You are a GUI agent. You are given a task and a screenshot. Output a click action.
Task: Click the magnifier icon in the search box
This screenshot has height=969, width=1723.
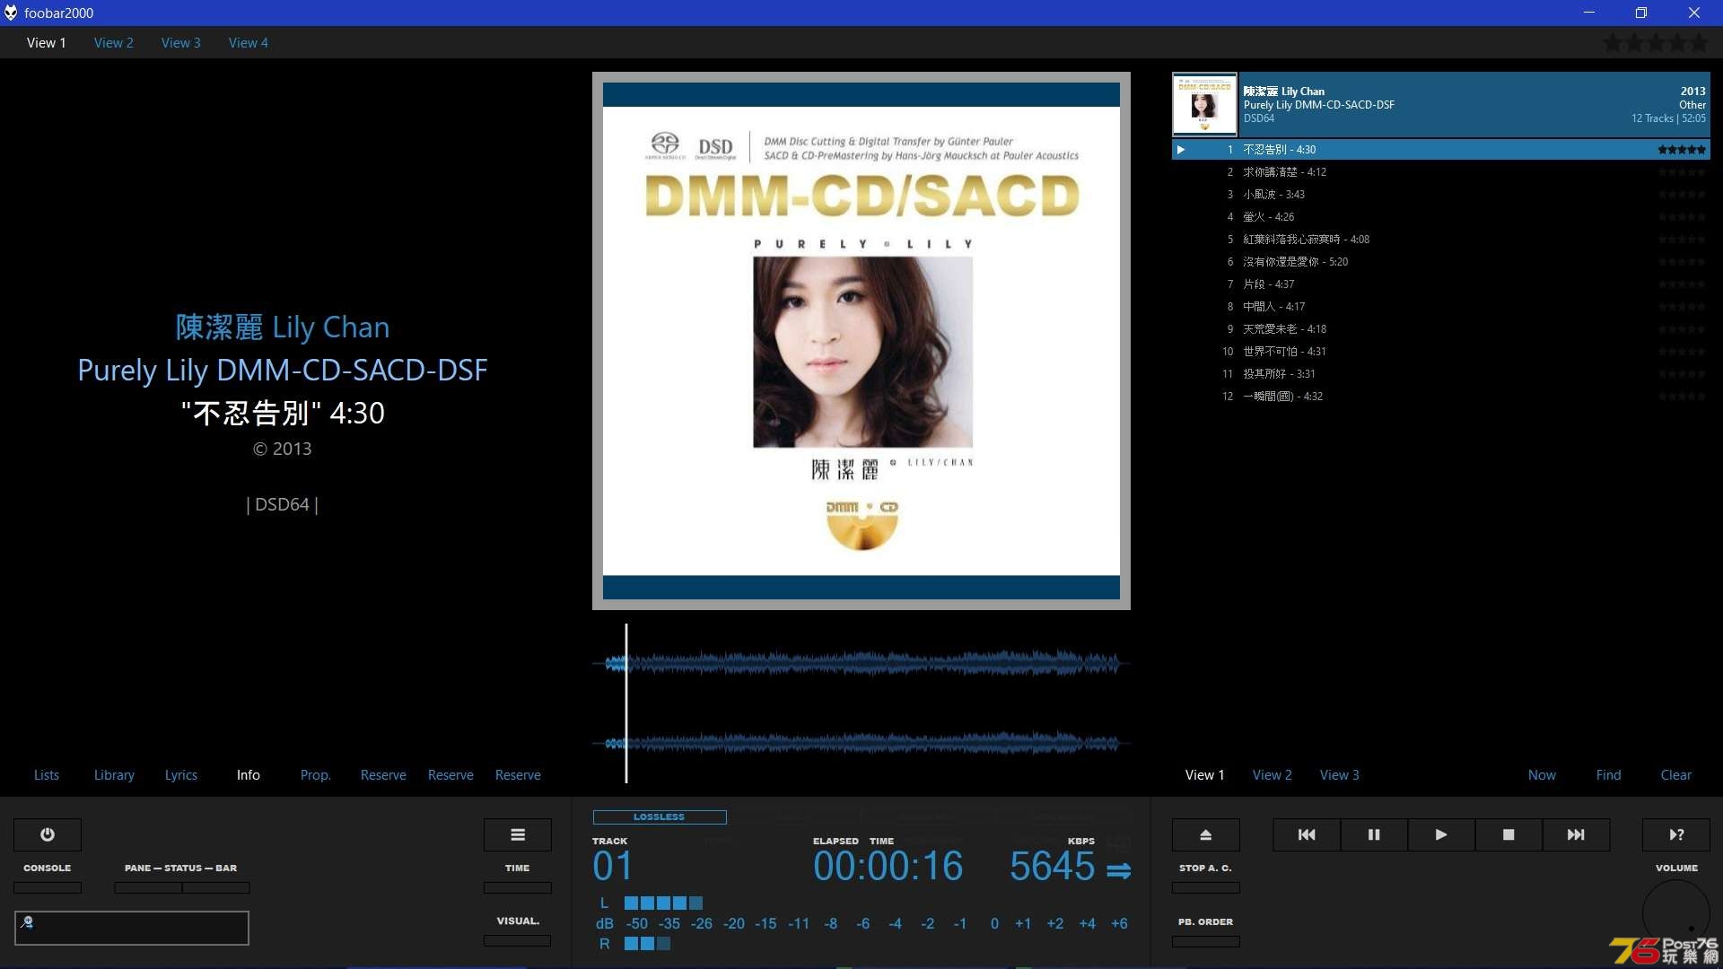(27, 921)
